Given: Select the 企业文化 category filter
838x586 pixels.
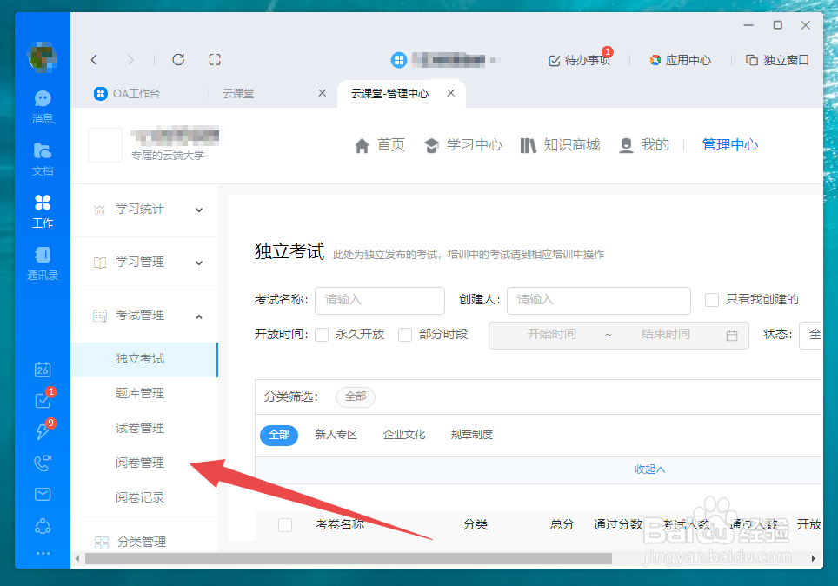Looking at the screenshot, I should coord(403,434).
